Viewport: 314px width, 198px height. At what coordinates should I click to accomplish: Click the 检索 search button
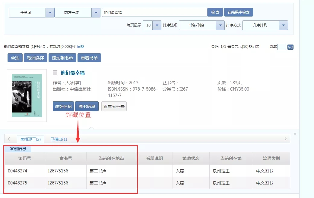215,12
